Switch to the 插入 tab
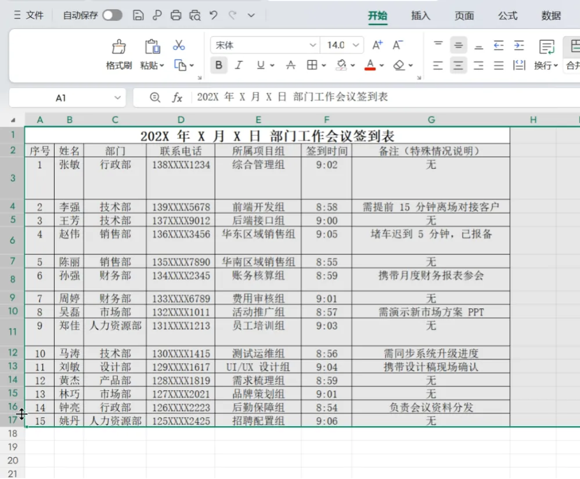 coord(420,16)
